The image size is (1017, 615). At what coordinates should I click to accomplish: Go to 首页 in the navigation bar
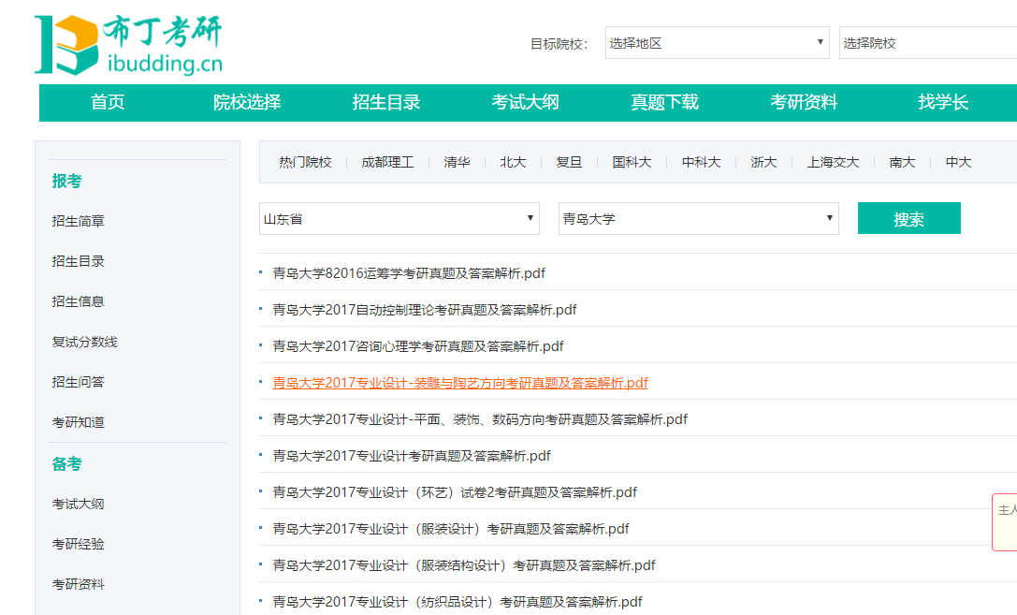pyautogui.click(x=108, y=103)
